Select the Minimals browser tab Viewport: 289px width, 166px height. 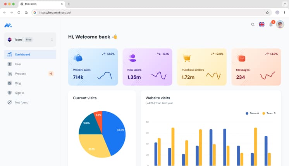(42, 4)
